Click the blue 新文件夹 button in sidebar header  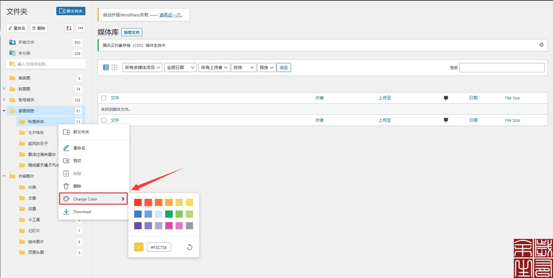[x=71, y=11]
